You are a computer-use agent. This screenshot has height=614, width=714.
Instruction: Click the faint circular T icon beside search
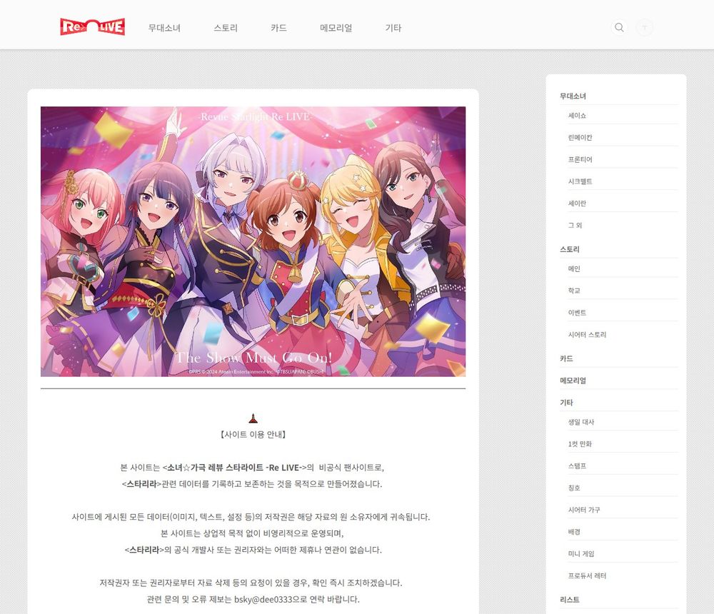(644, 27)
